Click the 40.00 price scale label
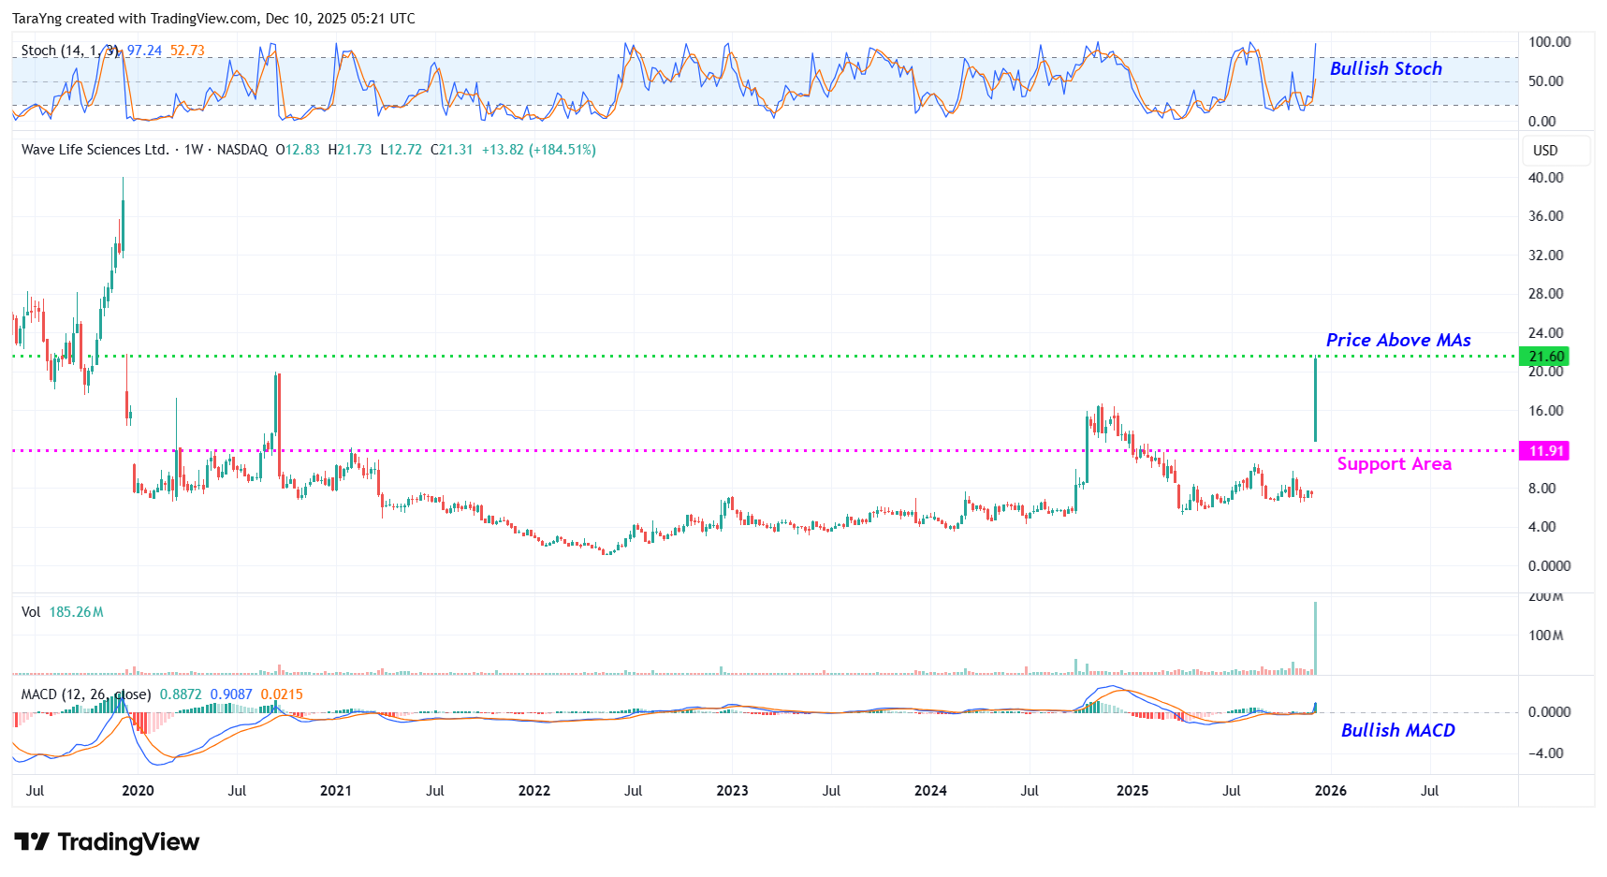This screenshot has width=1607, height=877. (x=1545, y=178)
